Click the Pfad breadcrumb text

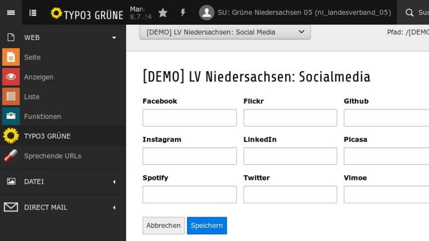408,32
